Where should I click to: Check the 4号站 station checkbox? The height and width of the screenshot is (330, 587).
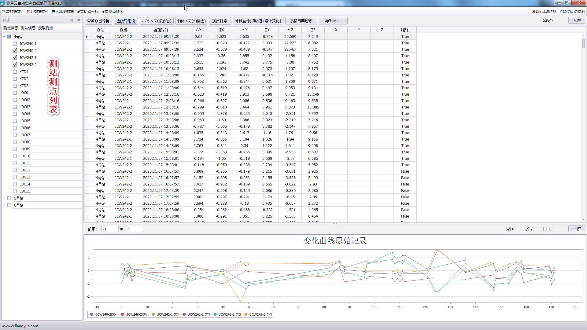click(x=9, y=37)
